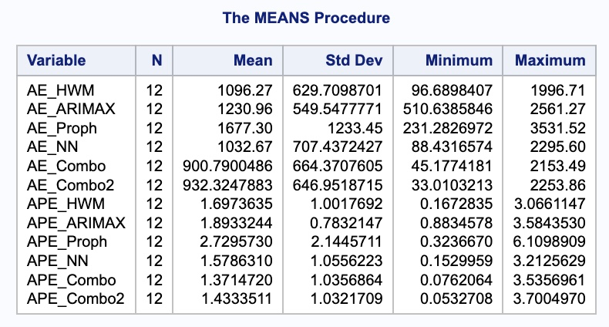
Task: Click the mean value 900.7900486
Action: 227,165
